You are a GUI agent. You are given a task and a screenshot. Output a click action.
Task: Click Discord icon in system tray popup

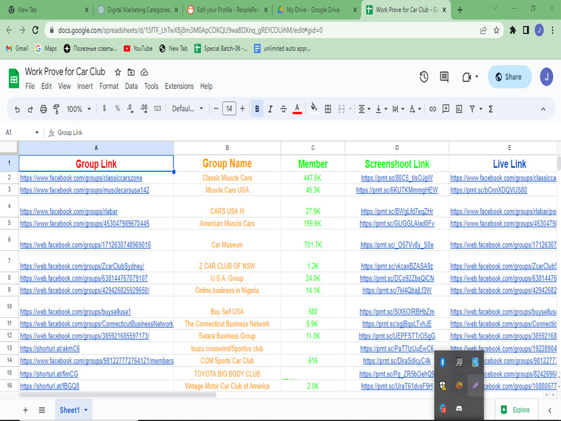coord(459,408)
